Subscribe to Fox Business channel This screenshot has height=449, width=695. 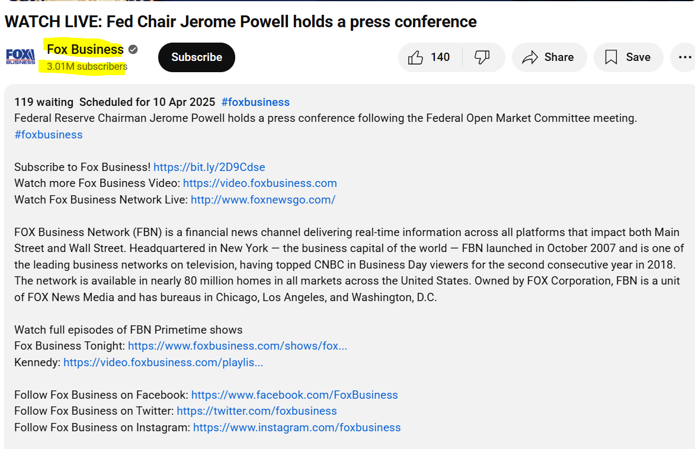197,57
